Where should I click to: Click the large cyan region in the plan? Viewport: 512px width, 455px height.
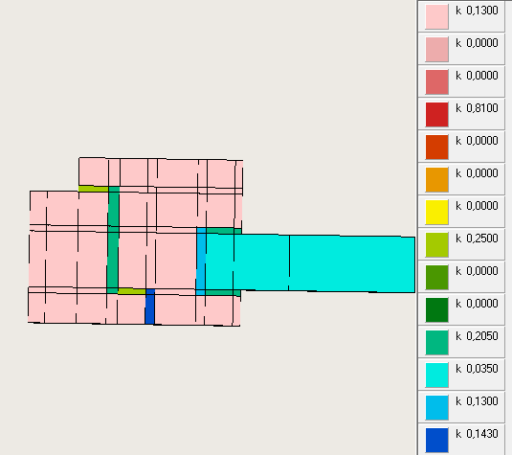310,262
